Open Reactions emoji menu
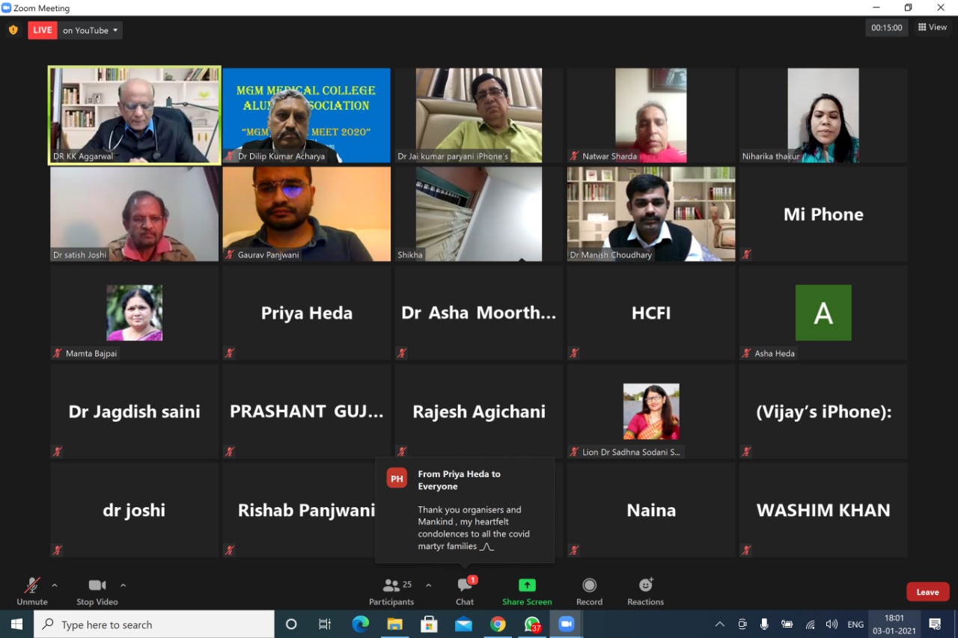Viewport: 958px width, 638px height. (x=646, y=590)
